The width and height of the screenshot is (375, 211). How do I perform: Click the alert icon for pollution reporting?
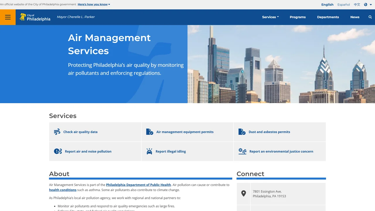point(58,151)
